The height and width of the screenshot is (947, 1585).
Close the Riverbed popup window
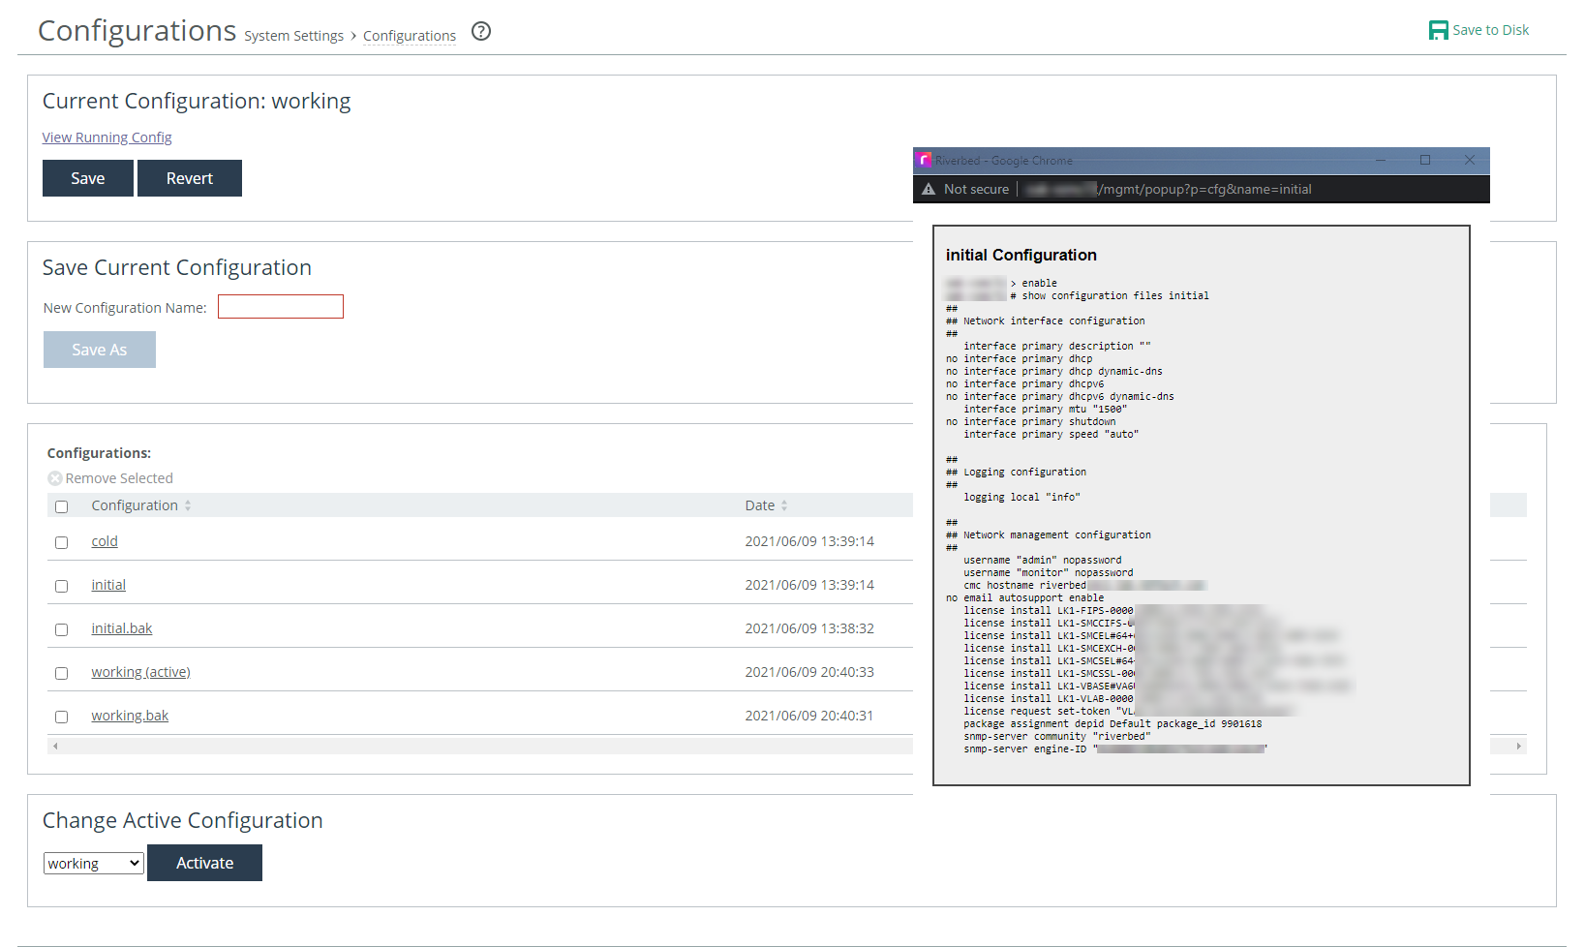pos(1469,161)
